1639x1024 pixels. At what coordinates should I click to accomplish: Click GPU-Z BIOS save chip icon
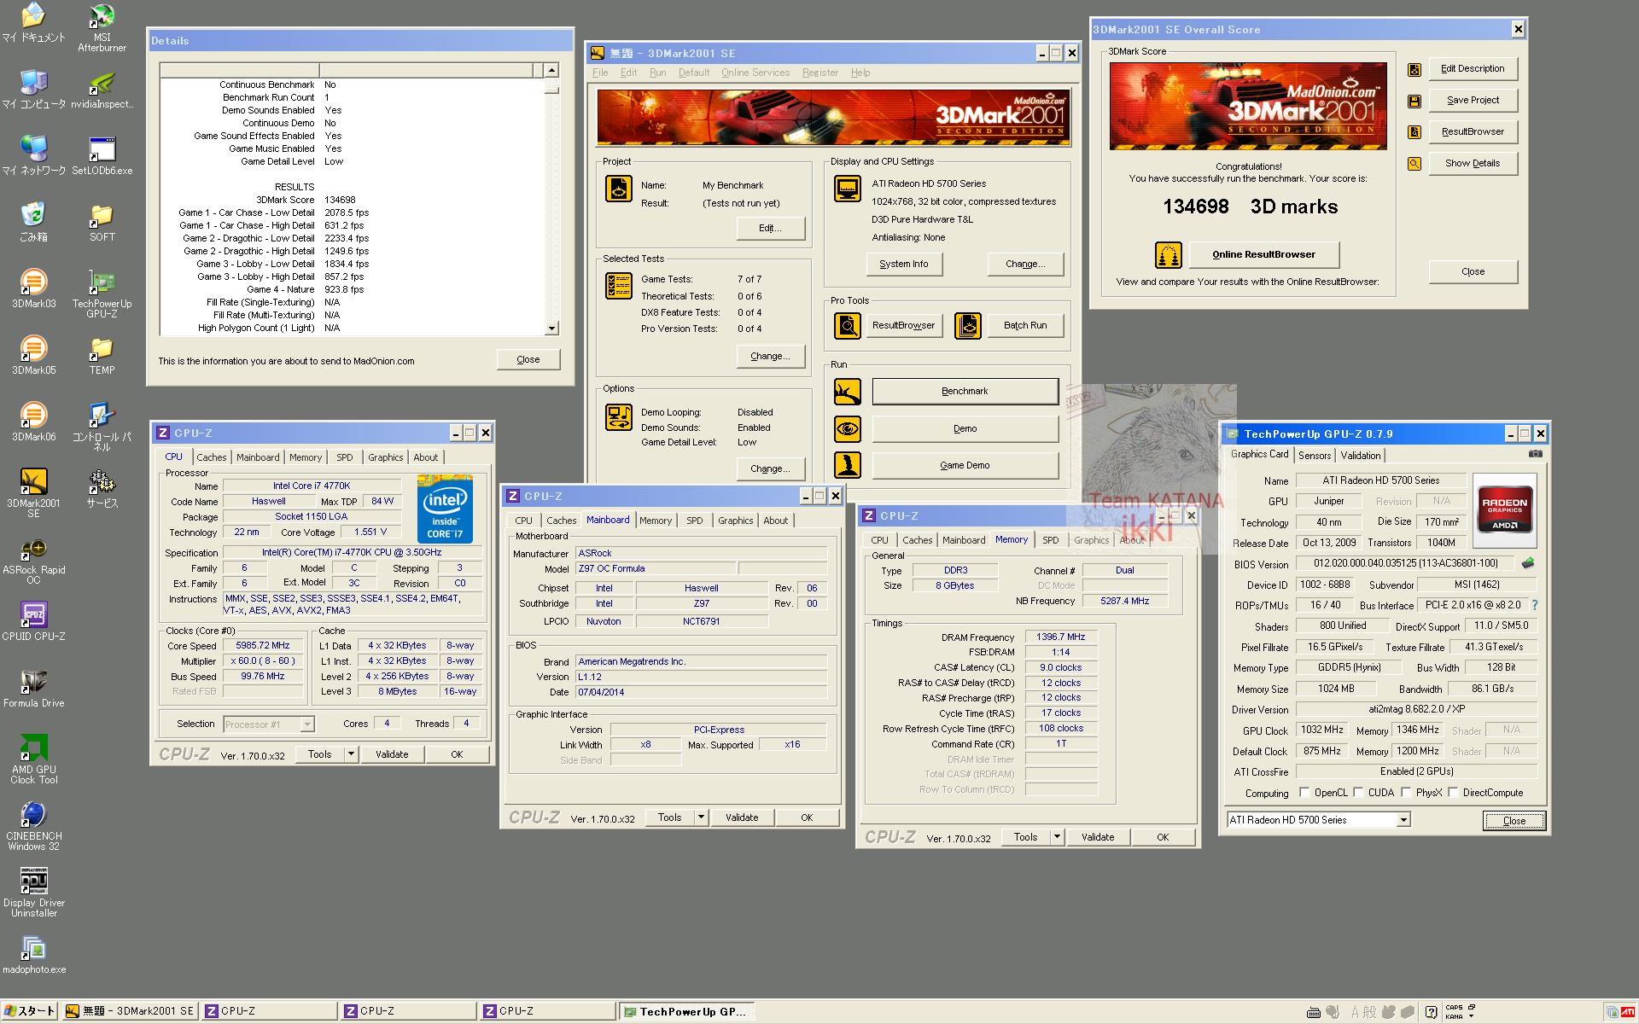[x=1528, y=563]
